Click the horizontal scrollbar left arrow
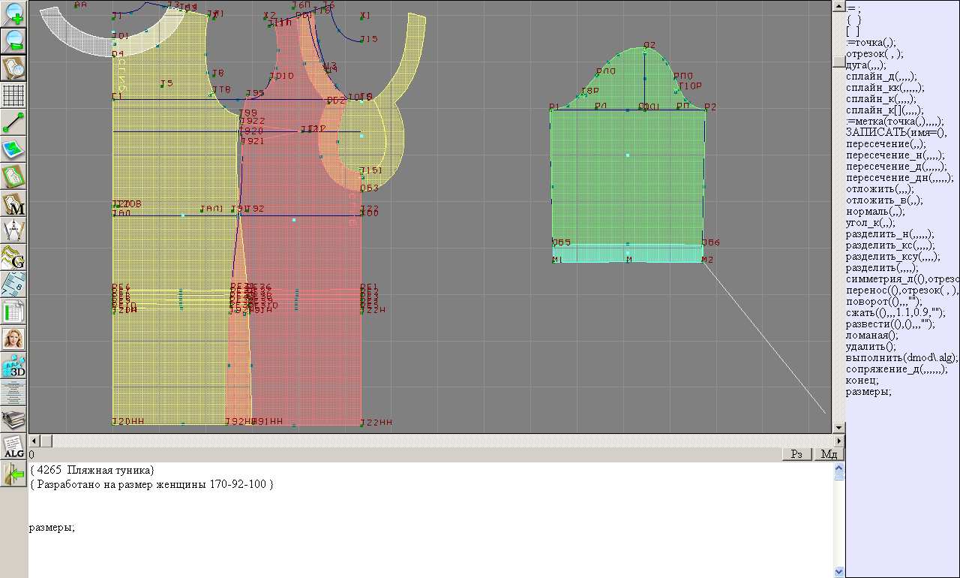Viewport: 960px width, 578px height. pos(34,441)
